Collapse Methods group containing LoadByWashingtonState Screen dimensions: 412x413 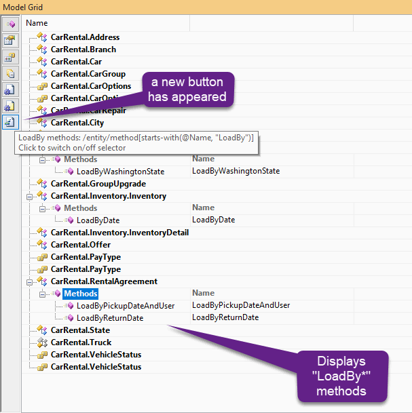tap(42, 159)
